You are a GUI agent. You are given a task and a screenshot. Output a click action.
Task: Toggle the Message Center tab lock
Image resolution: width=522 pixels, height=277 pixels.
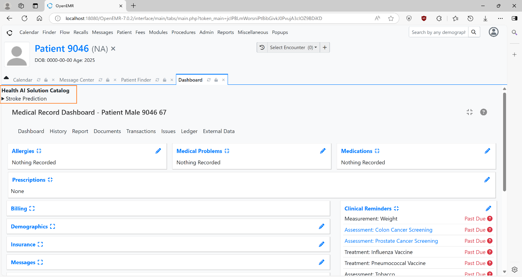point(107,80)
